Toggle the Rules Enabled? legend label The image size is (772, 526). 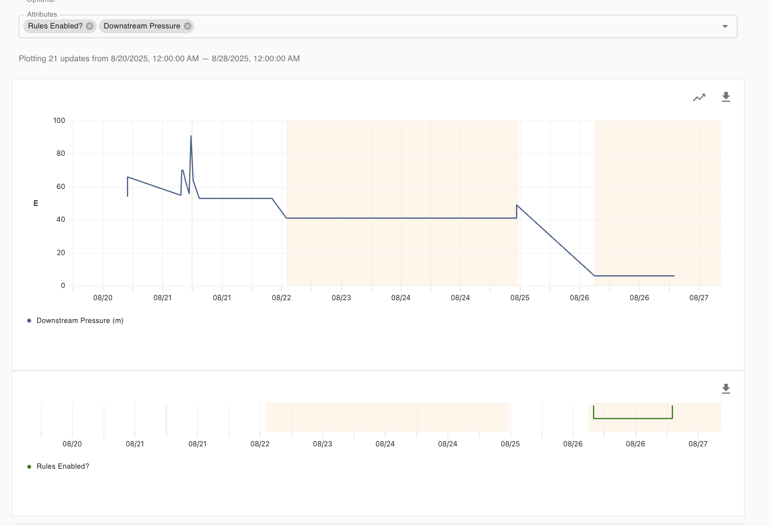63,466
